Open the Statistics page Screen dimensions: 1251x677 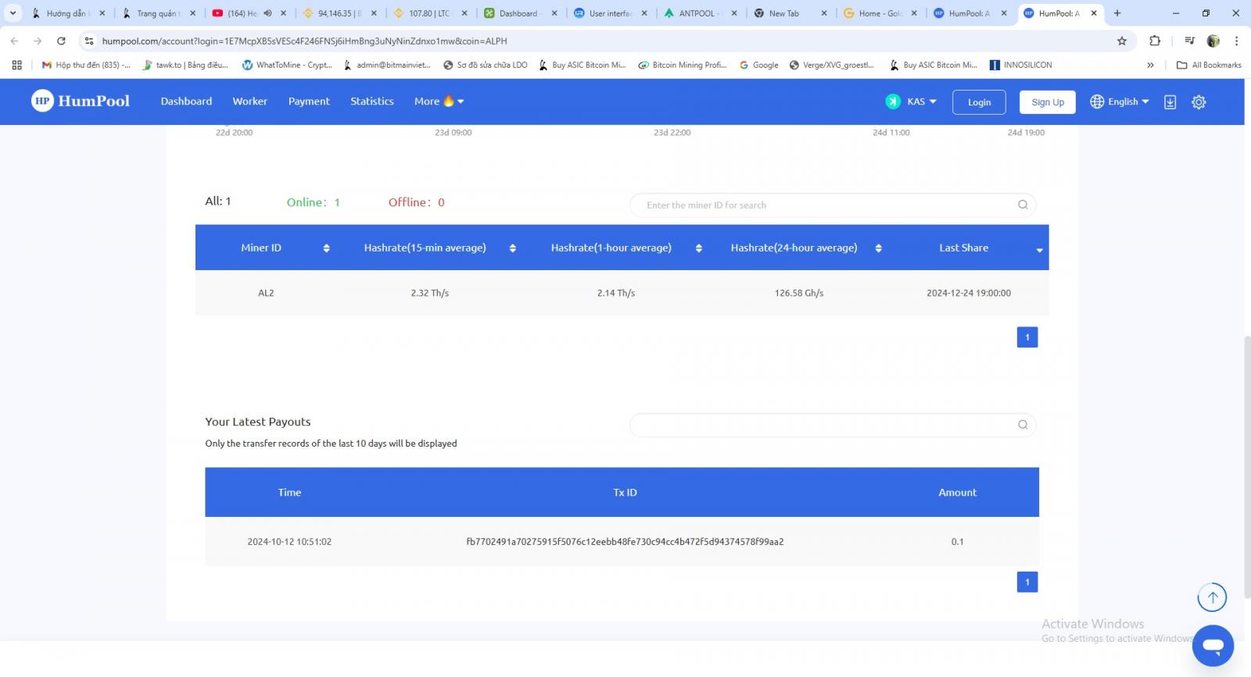(x=372, y=102)
